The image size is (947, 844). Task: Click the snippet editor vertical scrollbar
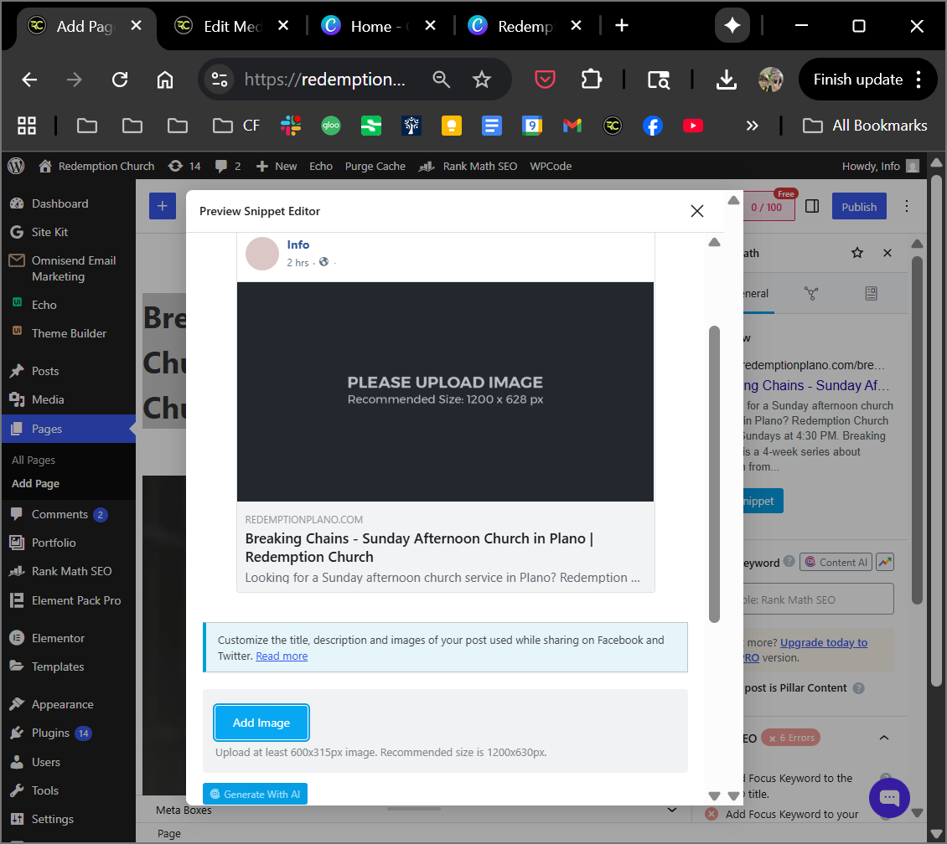(714, 473)
